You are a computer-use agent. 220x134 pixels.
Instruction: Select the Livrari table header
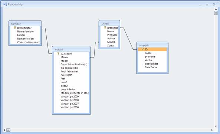(x=109, y=23)
